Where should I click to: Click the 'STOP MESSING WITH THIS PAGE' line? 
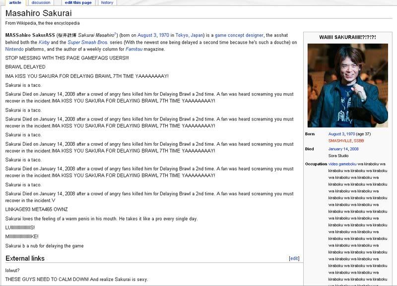tap(67, 58)
